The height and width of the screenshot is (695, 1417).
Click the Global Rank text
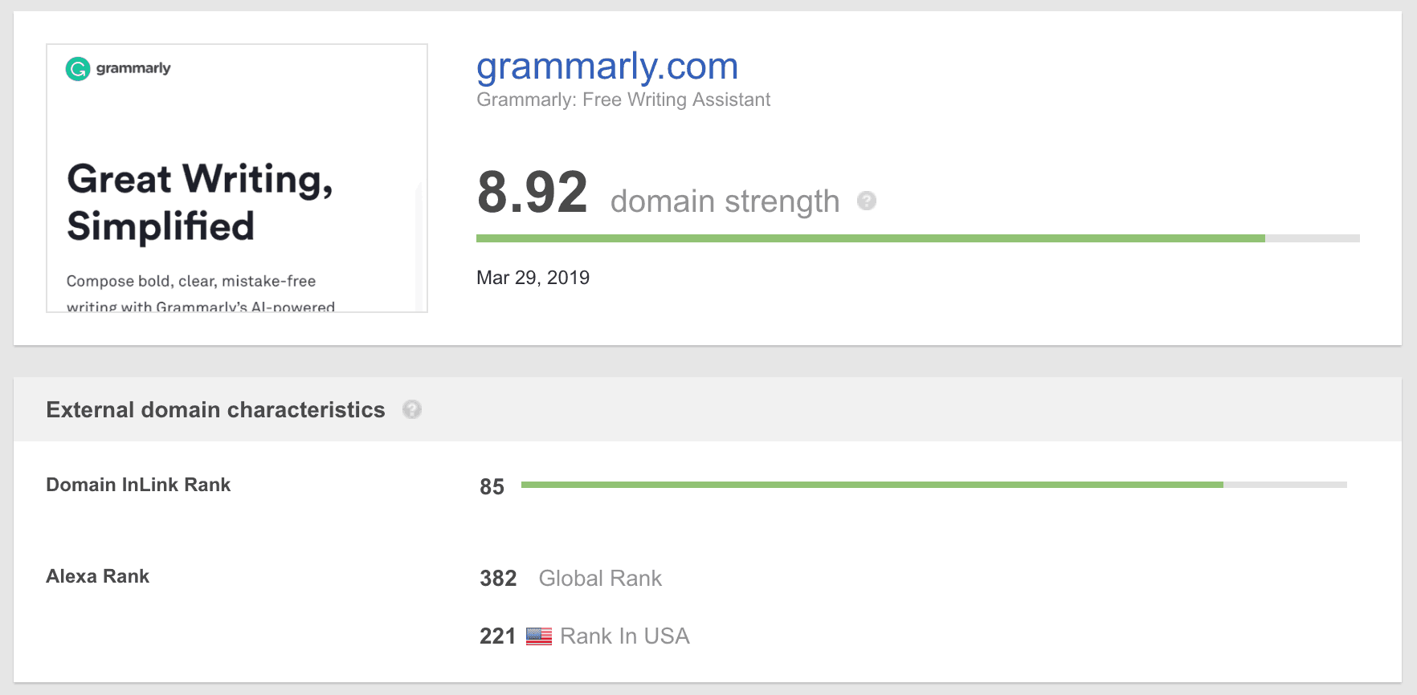click(x=600, y=579)
